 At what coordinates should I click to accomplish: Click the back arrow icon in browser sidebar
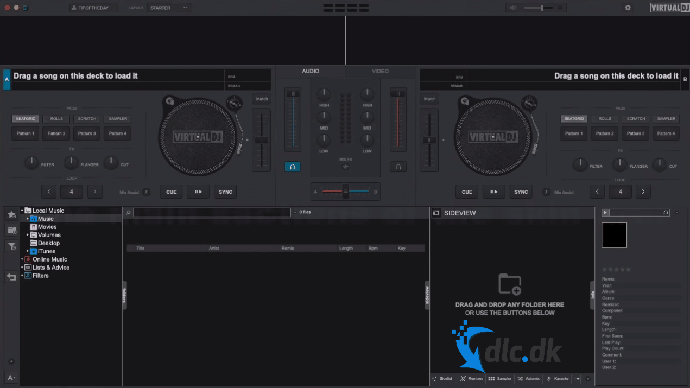pos(11,277)
